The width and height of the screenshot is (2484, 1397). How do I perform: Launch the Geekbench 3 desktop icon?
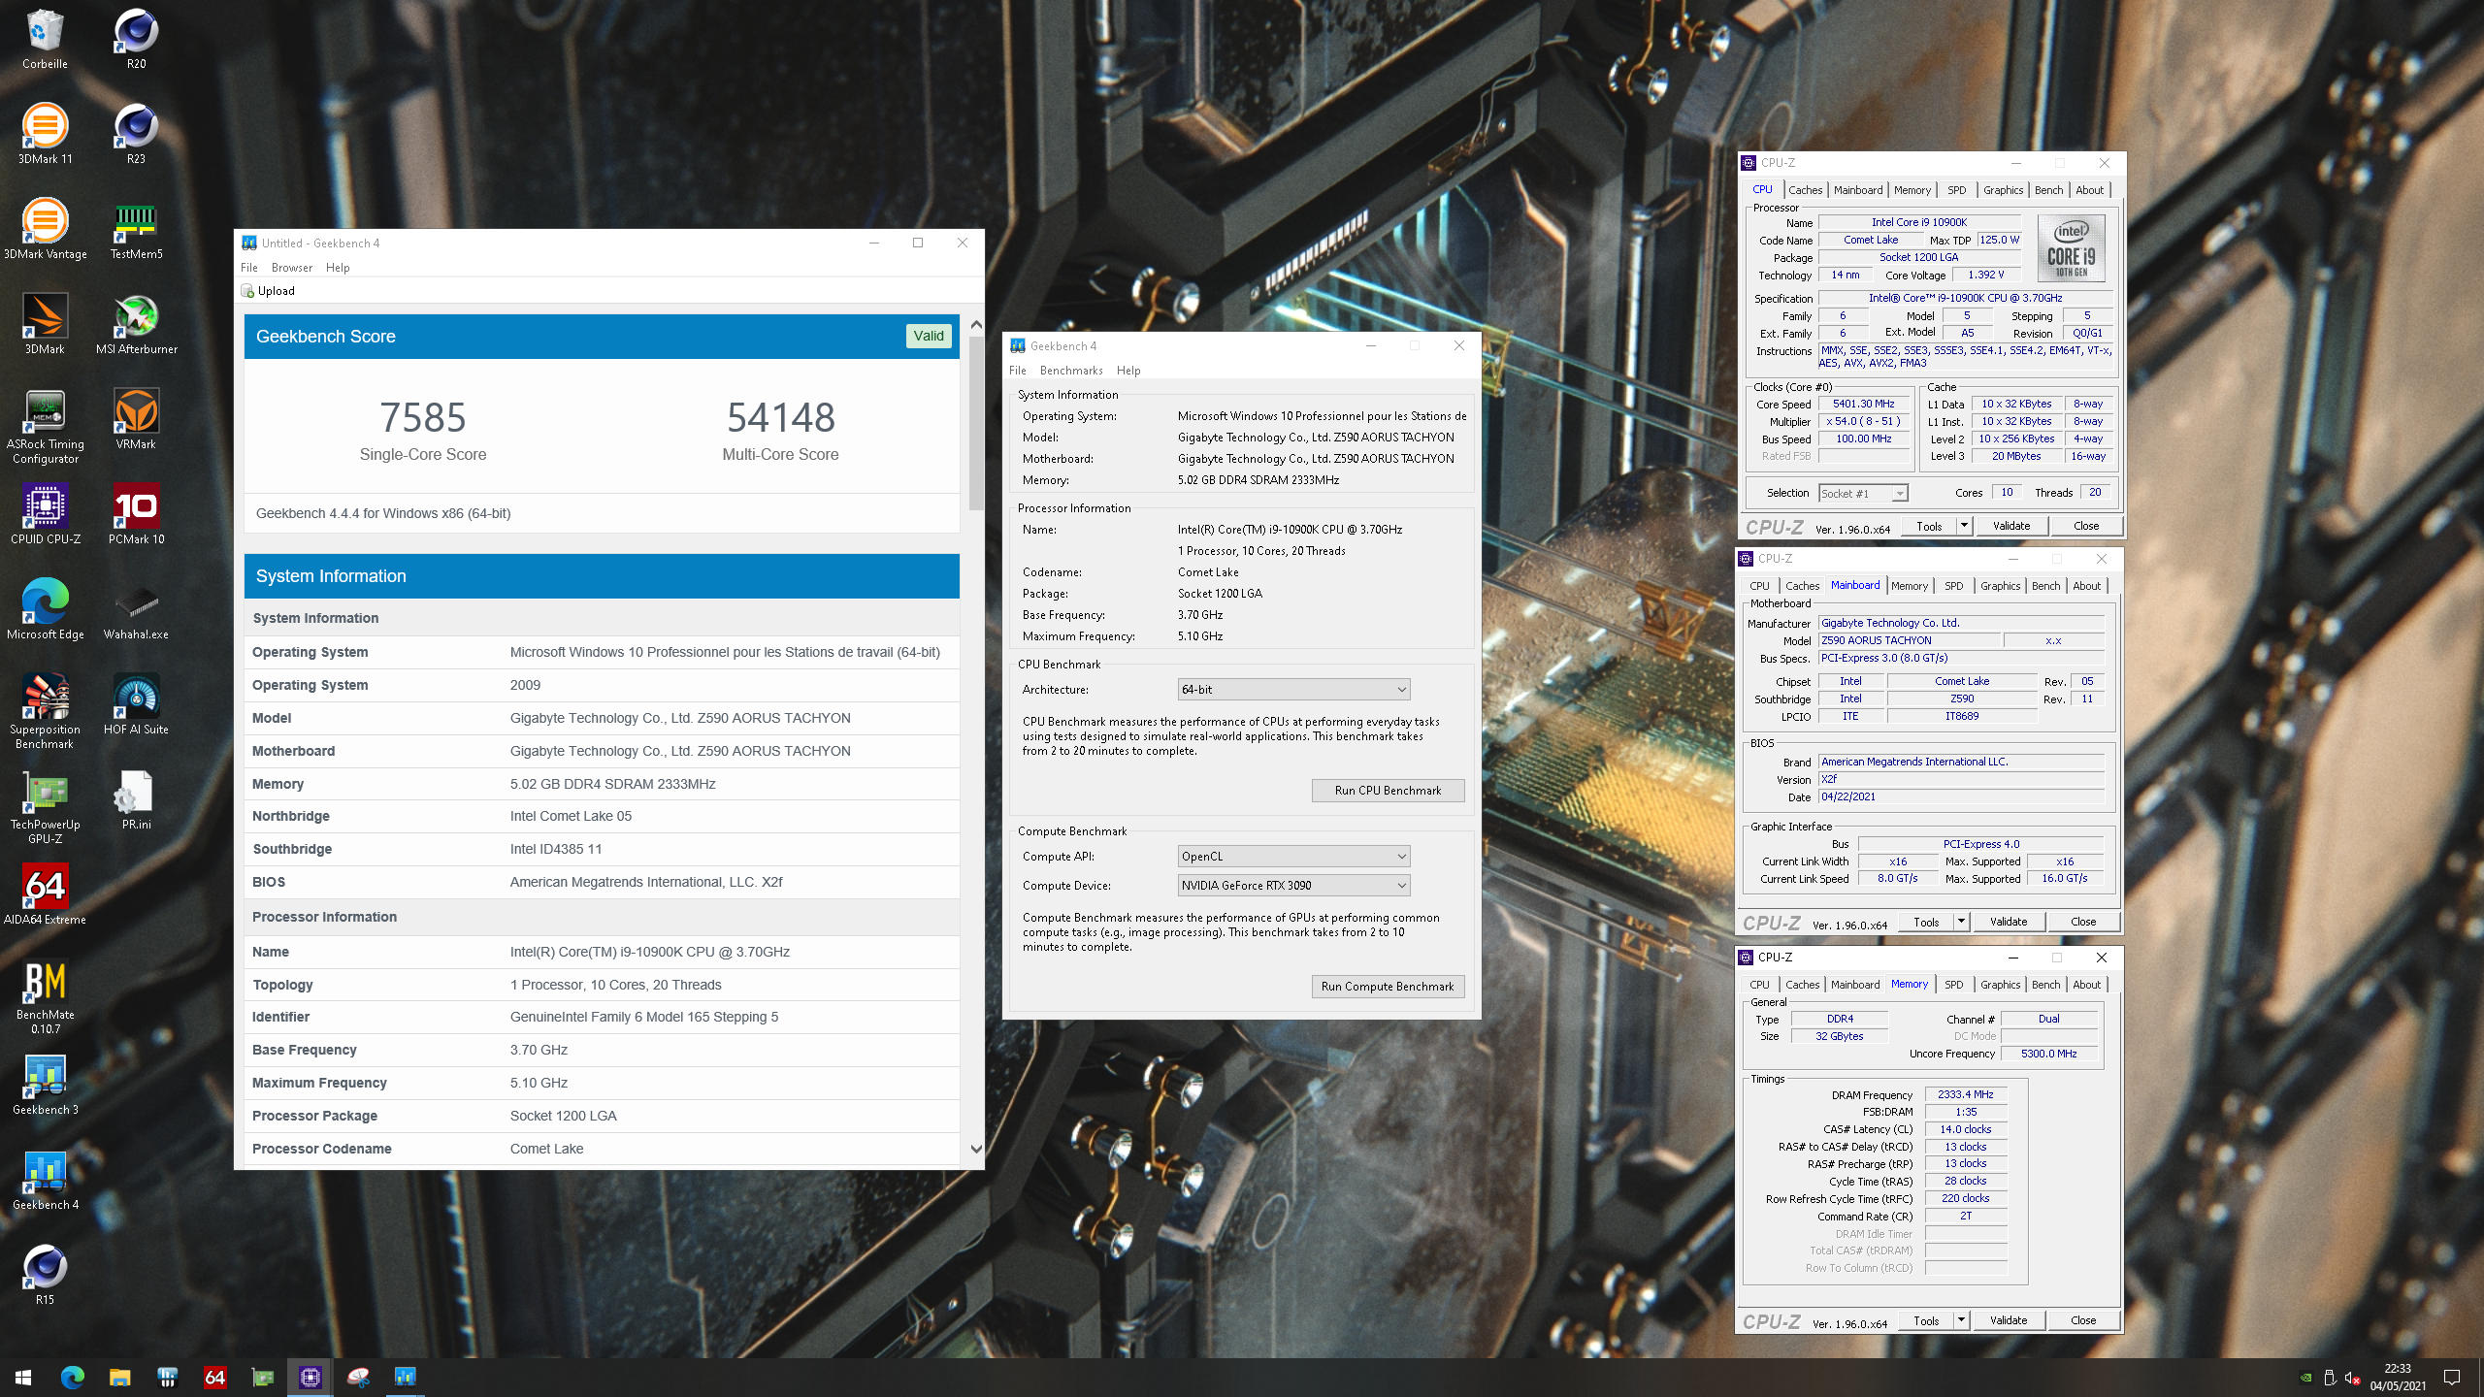click(x=45, y=1085)
